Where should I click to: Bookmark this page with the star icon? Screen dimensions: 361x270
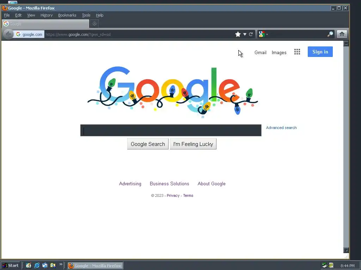[x=238, y=34]
